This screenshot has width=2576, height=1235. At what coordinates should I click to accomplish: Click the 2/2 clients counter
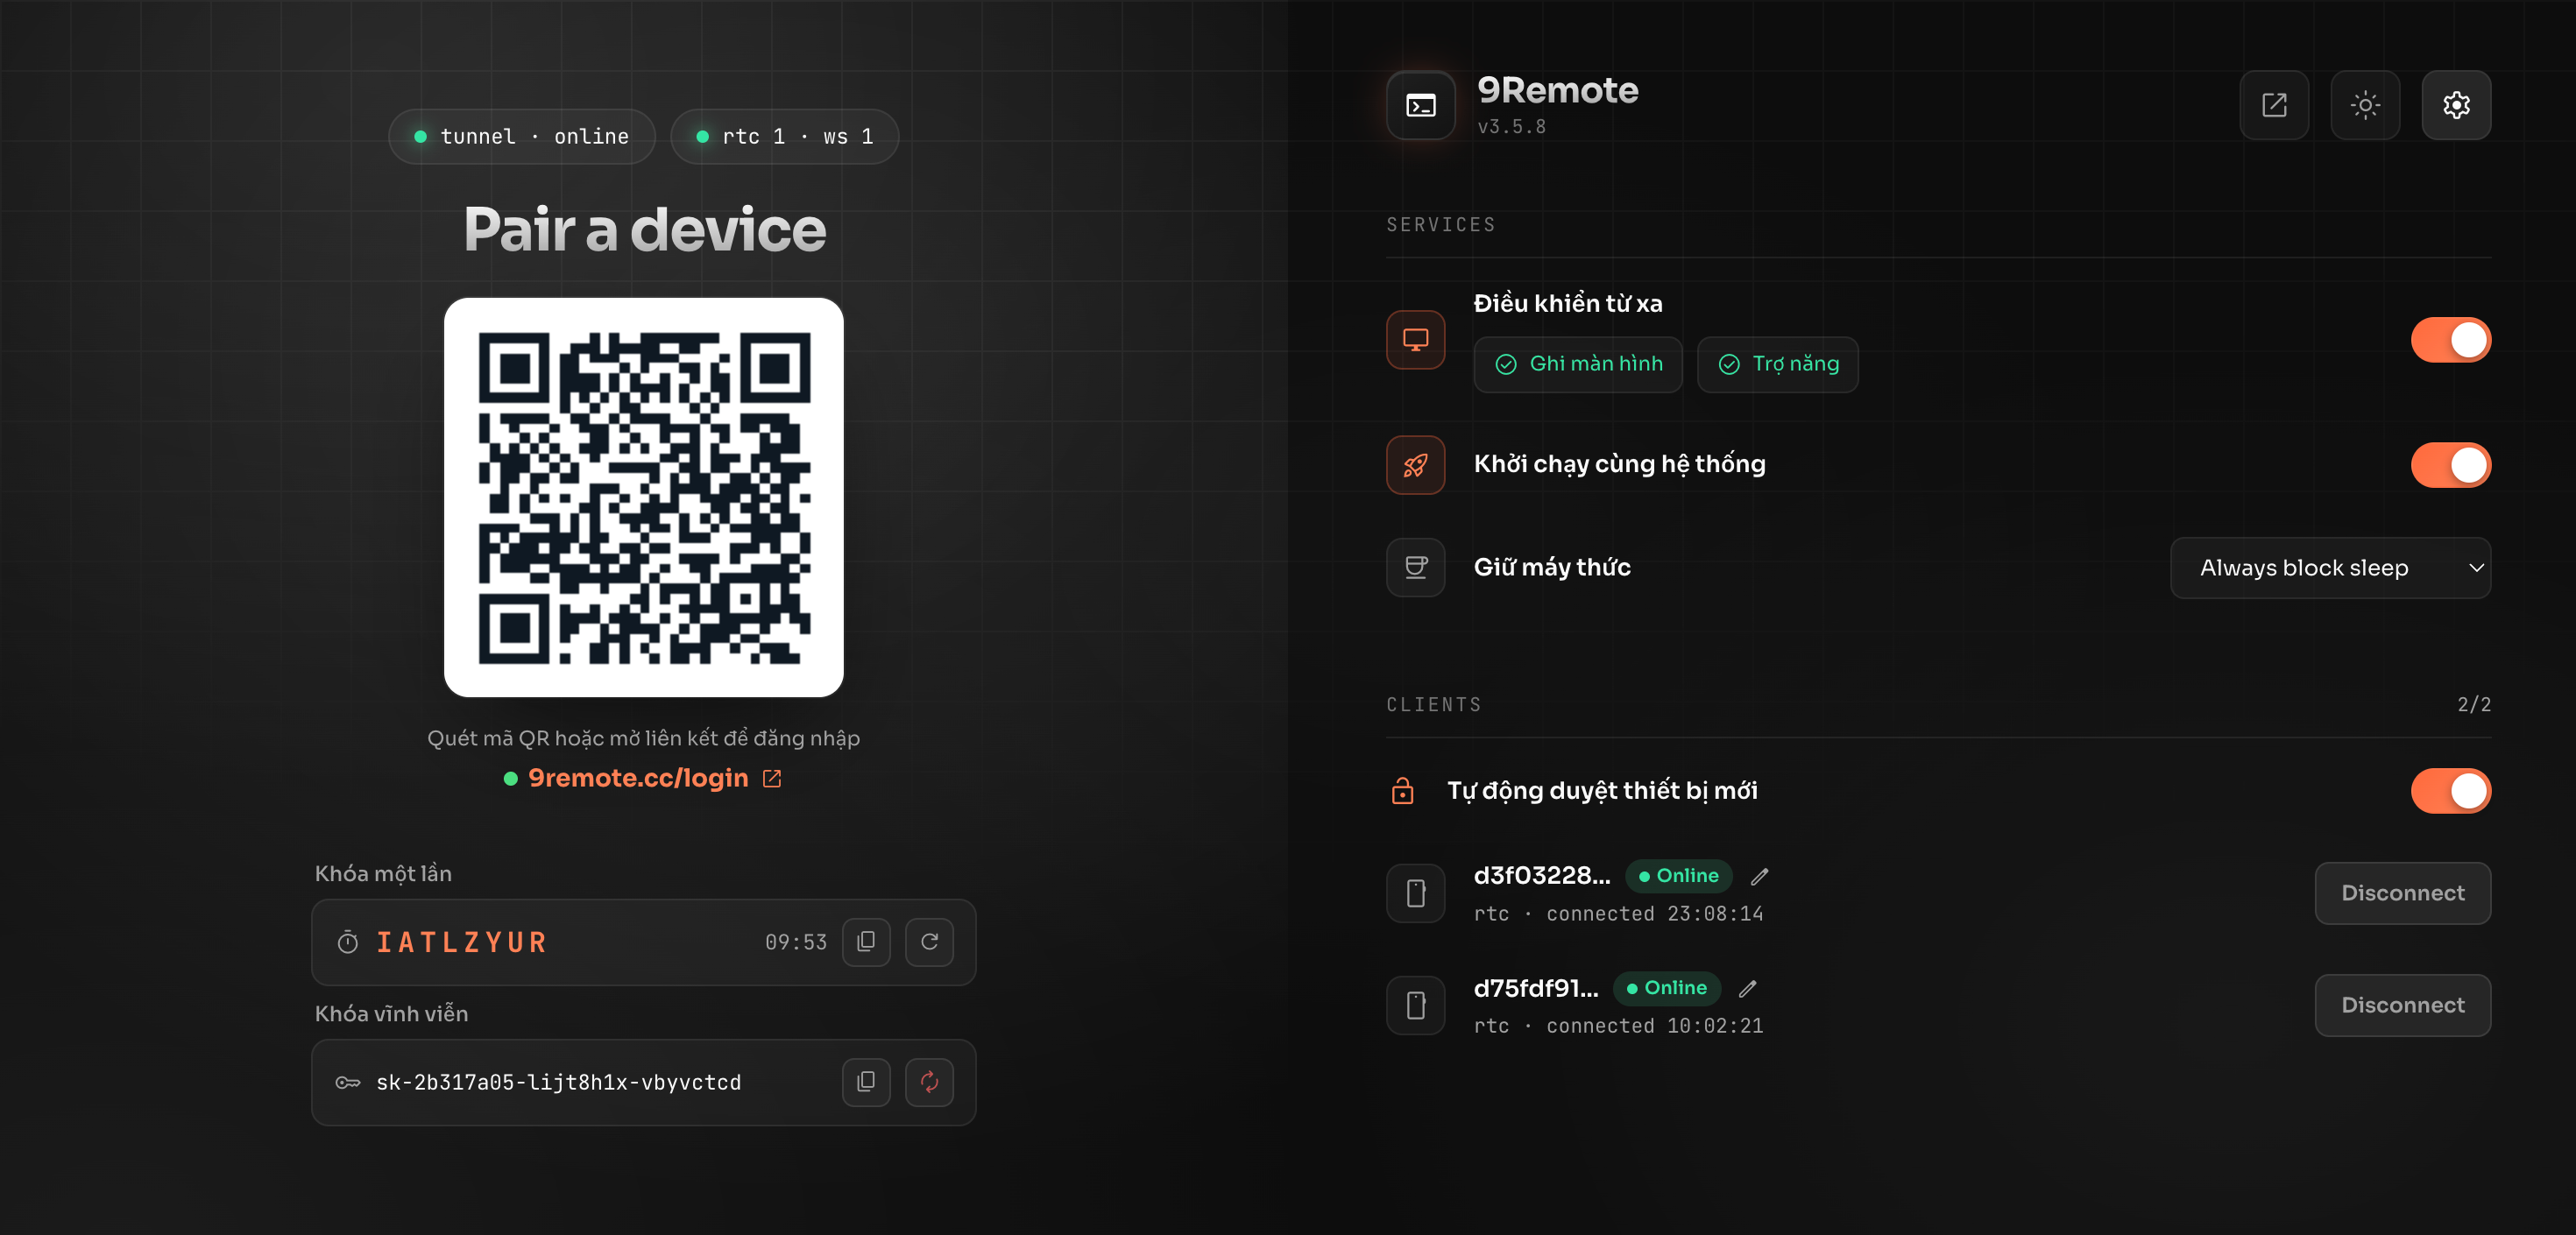[2474, 704]
